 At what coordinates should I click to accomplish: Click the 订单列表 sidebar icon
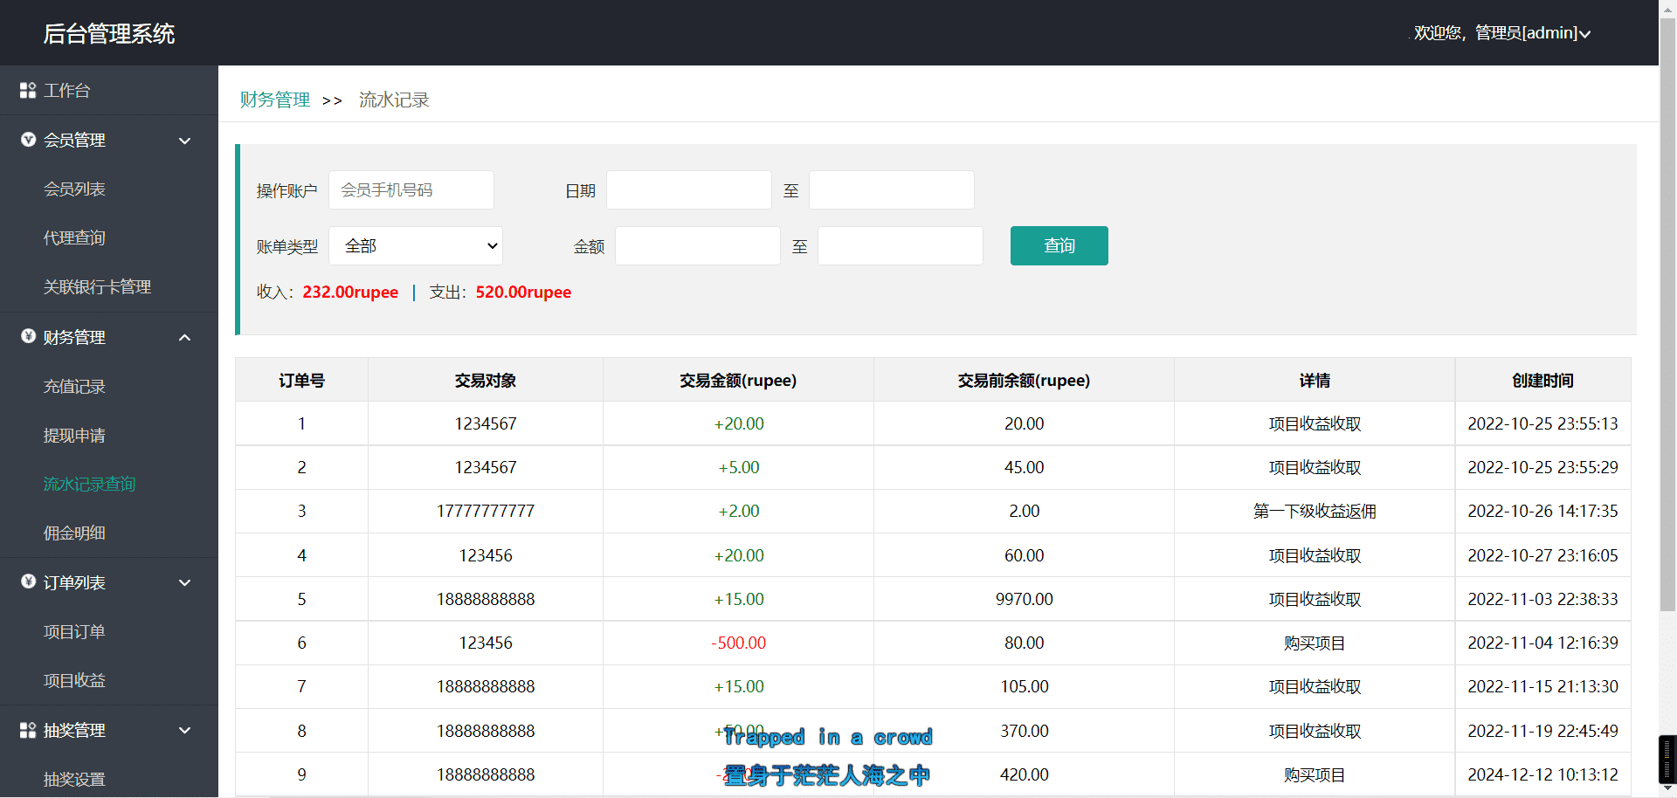tap(28, 581)
